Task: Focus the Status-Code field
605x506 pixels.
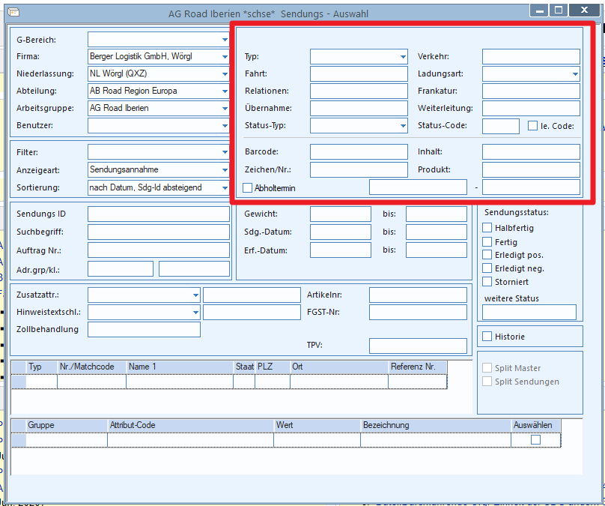Action: click(x=501, y=126)
